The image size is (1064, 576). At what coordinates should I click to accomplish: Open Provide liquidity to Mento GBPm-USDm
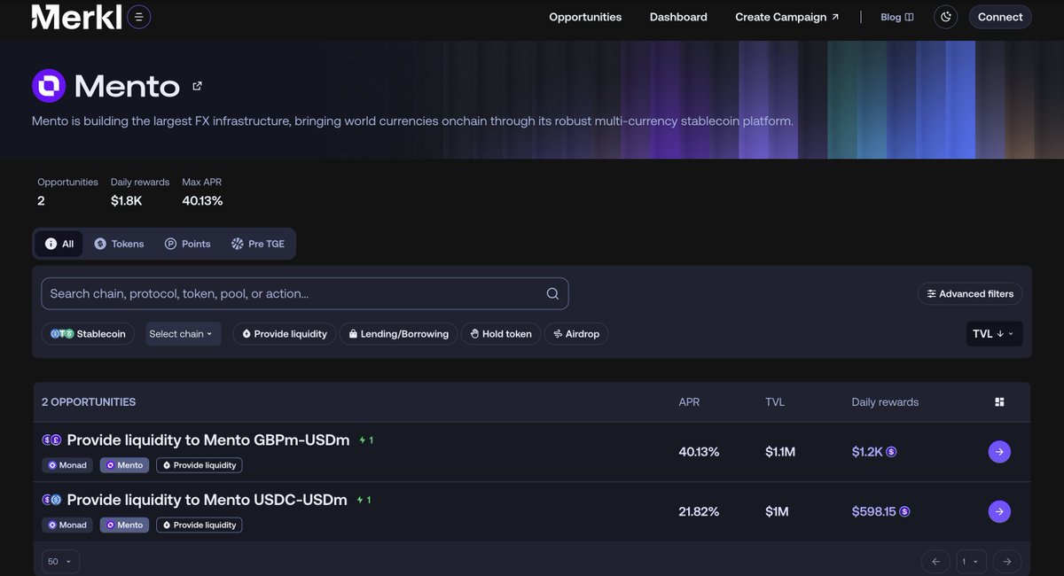coord(208,440)
